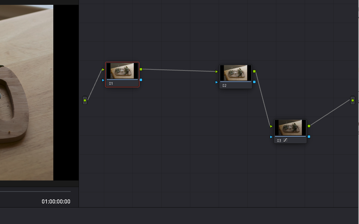Select corrector node 02
Image resolution: width=359 pixels, height=224 pixels.
tap(236, 73)
